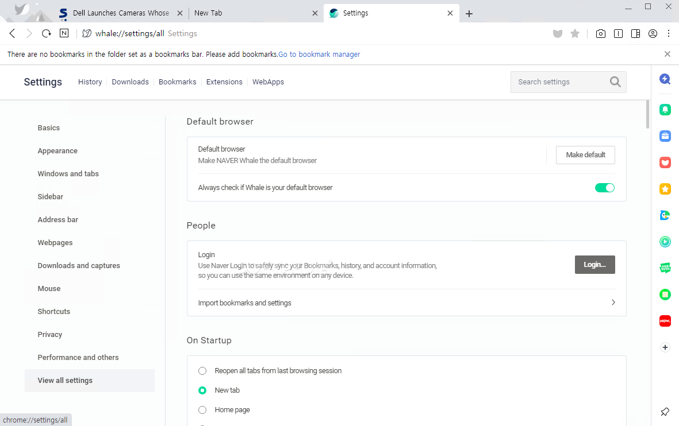
Task: Open the Bookmarks settings tab
Action: [178, 82]
